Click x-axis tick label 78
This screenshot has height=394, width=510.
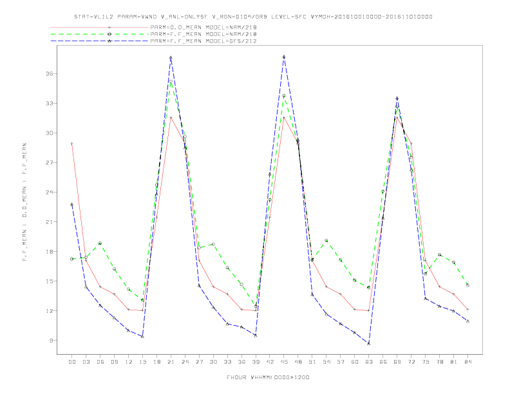(439, 362)
